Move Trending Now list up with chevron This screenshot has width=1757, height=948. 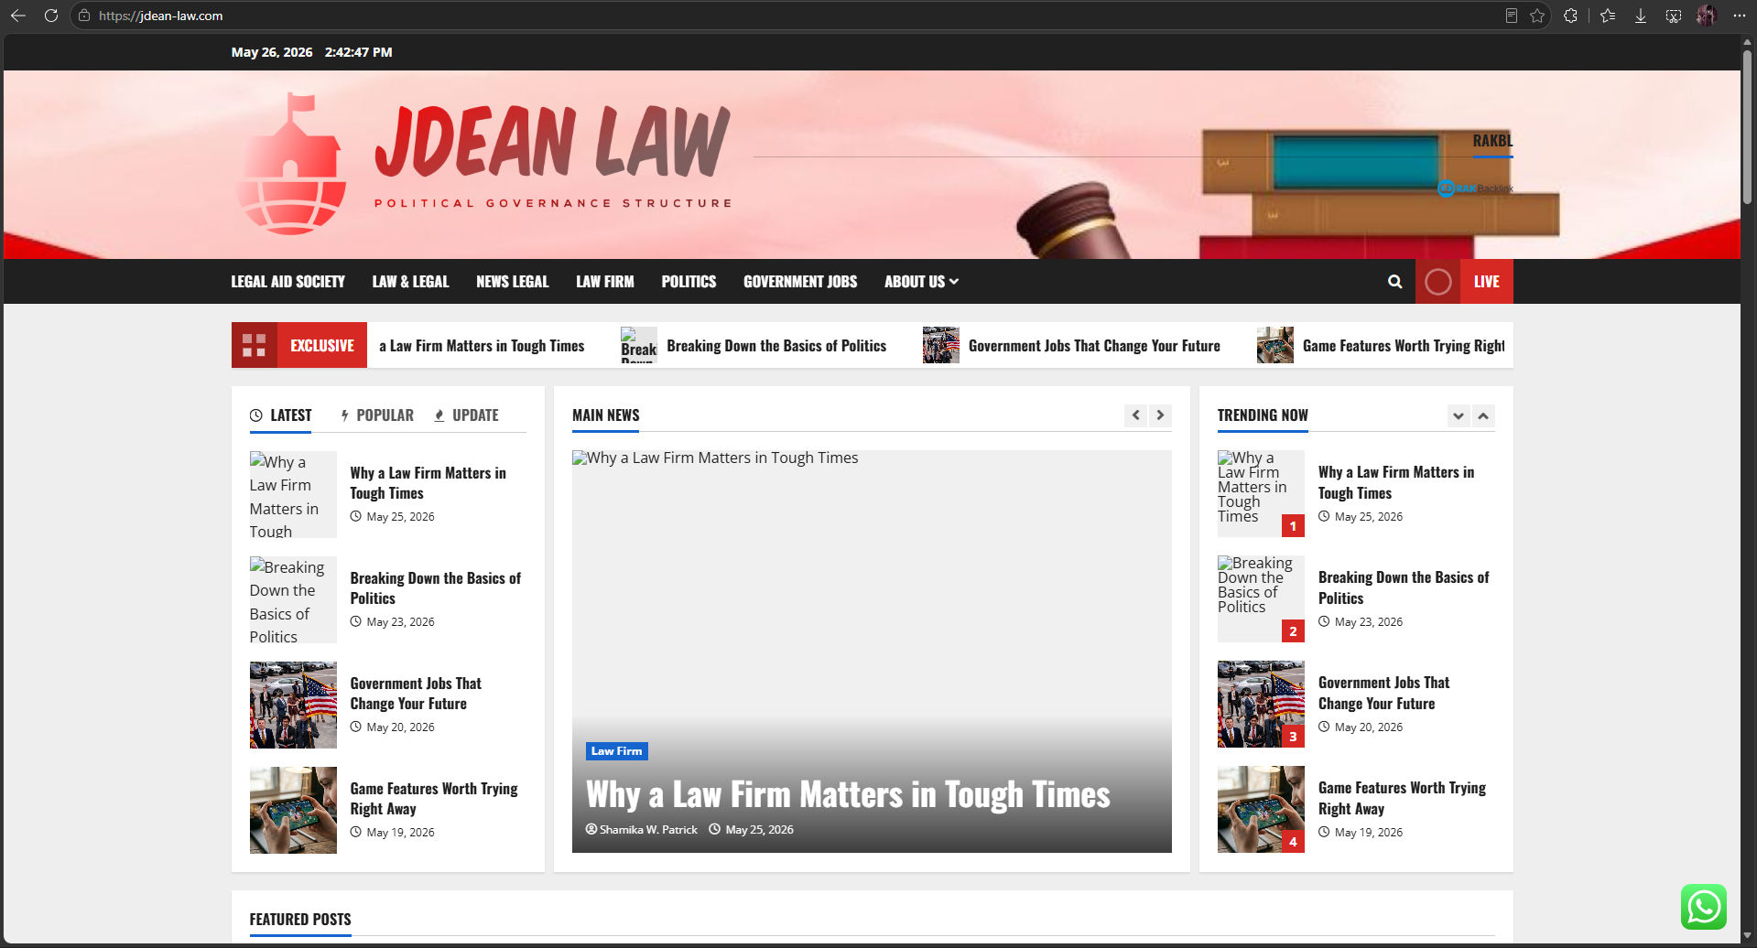tap(1483, 416)
